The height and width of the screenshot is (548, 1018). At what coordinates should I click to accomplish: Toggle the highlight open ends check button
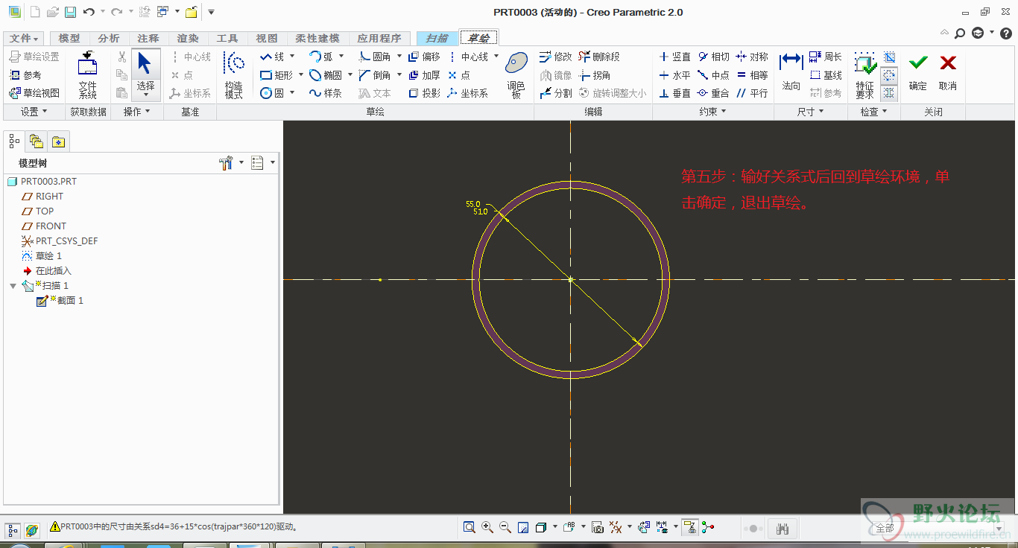[x=889, y=75]
